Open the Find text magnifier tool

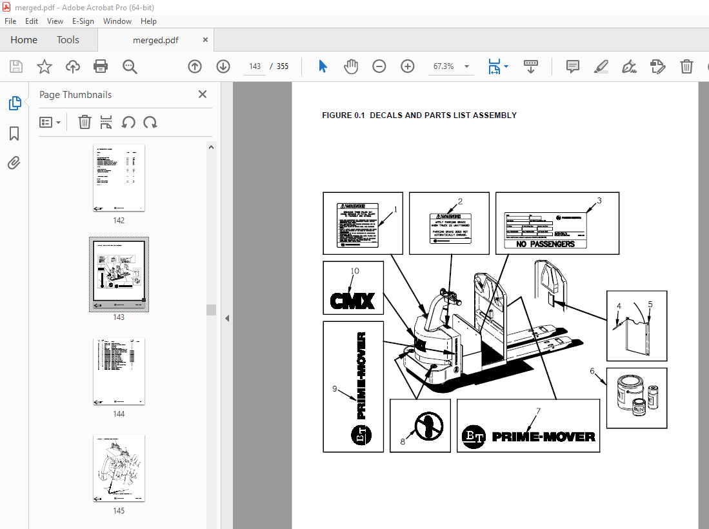(x=130, y=66)
